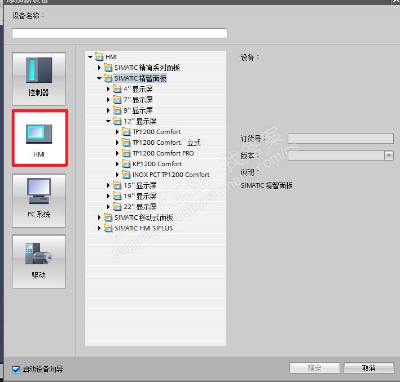This screenshot has width=400, height=382.
Task: Click folder icon of TP1200 Comfort 立式
Action: 126,143
